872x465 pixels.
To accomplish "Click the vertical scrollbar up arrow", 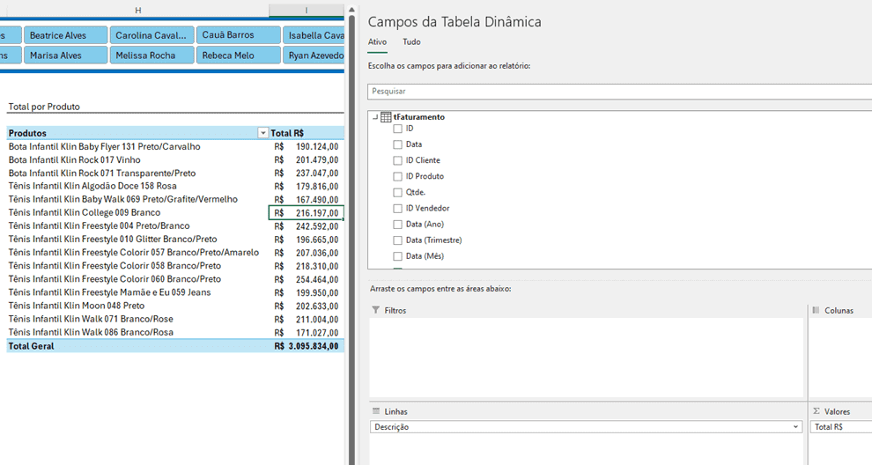I will [351, 10].
